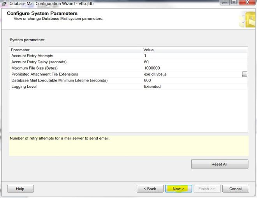Open Help for the wizard

(x=20, y=189)
